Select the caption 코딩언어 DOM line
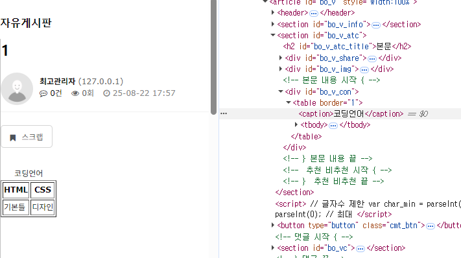 tap(351, 113)
